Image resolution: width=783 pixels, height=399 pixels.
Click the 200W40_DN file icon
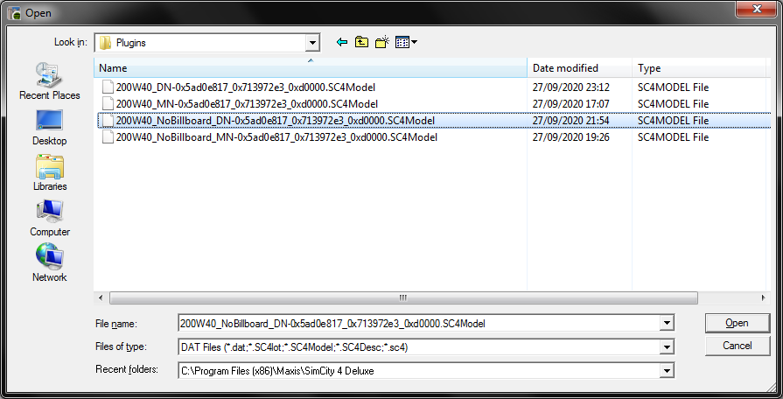[108, 87]
